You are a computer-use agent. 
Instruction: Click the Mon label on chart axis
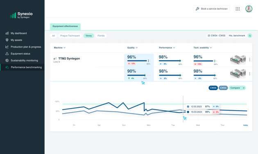point(149,125)
